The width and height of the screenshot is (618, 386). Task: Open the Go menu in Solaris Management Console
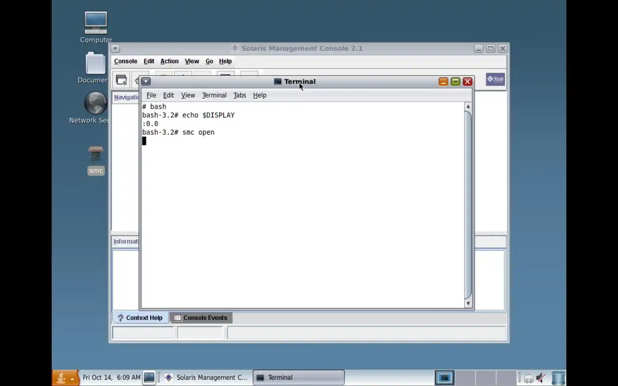[209, 61]
